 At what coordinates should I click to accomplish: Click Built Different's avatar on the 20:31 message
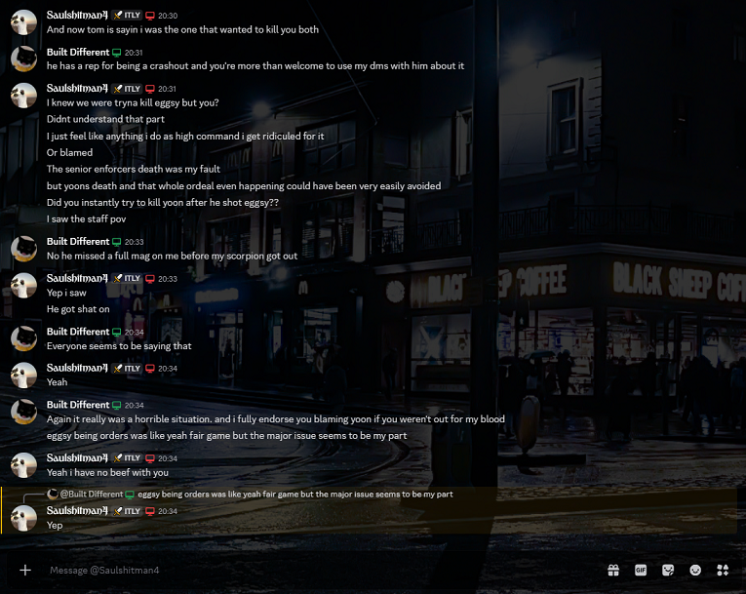[x=24, y=59]
